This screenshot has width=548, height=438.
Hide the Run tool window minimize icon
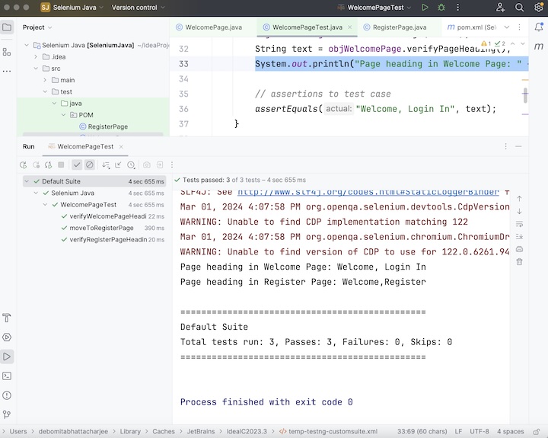click(x=518, y=146)
